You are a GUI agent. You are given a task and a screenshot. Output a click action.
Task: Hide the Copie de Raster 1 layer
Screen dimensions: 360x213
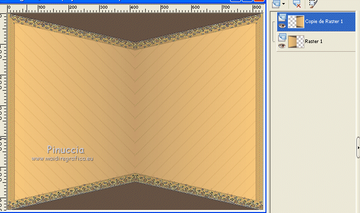(282, 26)
